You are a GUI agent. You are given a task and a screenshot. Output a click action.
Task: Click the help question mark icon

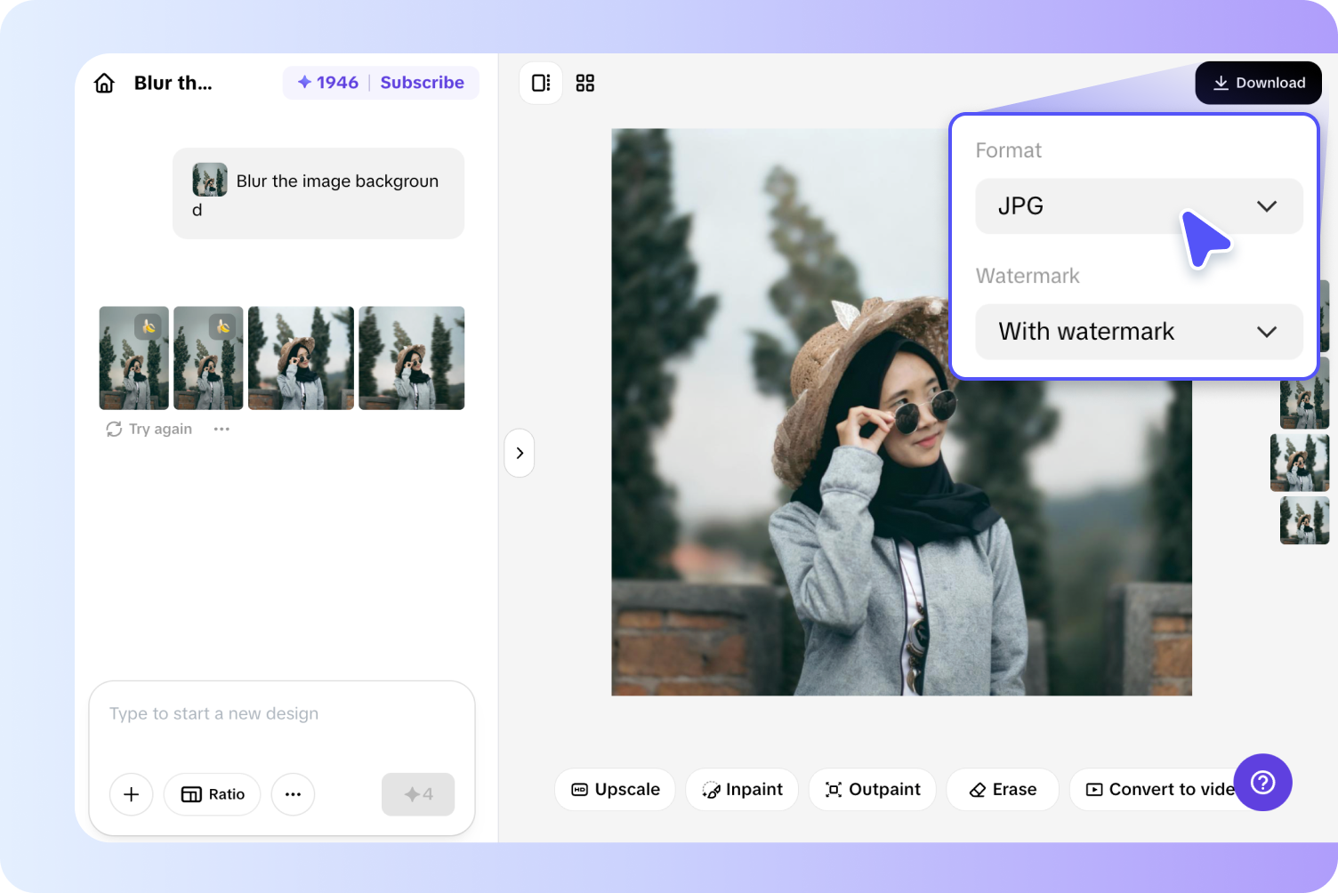(1262, 782)
